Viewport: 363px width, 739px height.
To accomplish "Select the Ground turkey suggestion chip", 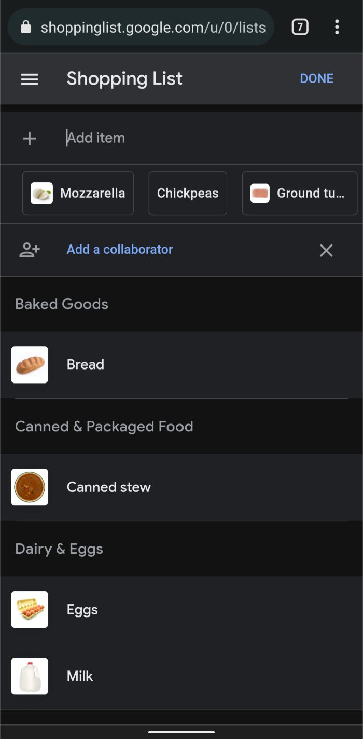I will tap(300, 193).
